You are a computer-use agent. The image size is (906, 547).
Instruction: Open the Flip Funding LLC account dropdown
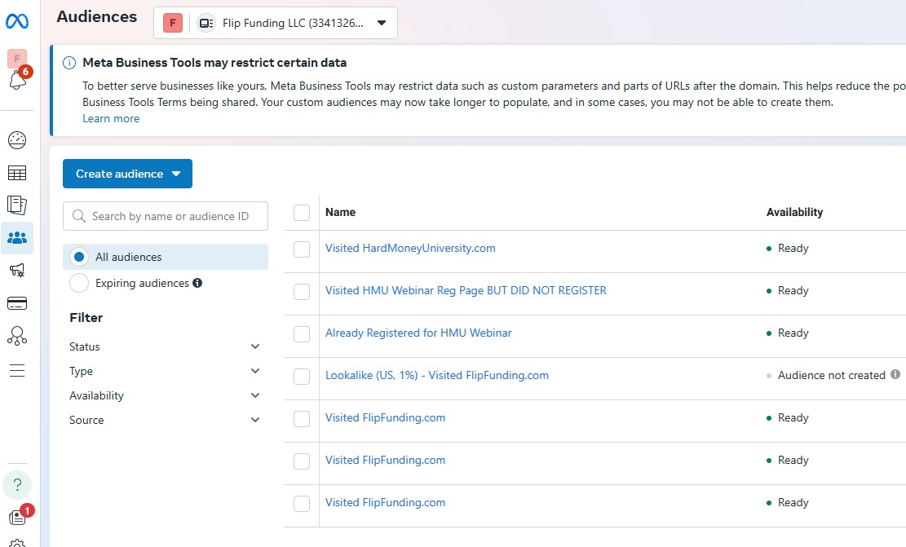tap(276, 23)
